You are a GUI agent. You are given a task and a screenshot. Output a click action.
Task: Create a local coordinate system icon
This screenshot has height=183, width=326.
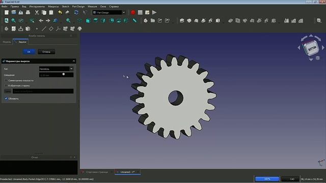tap(58, 28)
